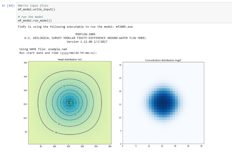232x155 pixels.
Task: Click the 300 tick on head plot x-axis
Action: 110,146
